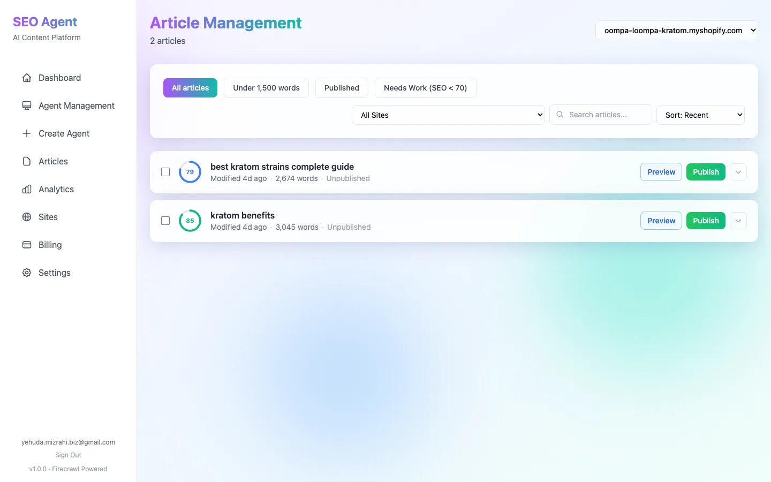Select the kratom benefits article checkbox

pyautogui.click(x=165, y=221)
